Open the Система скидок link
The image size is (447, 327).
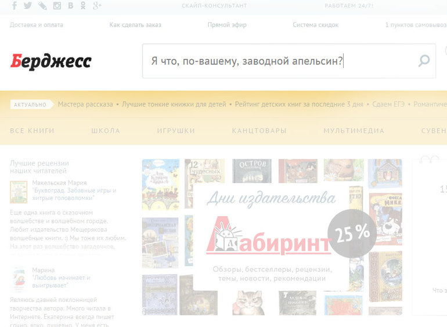coord(315,25)
